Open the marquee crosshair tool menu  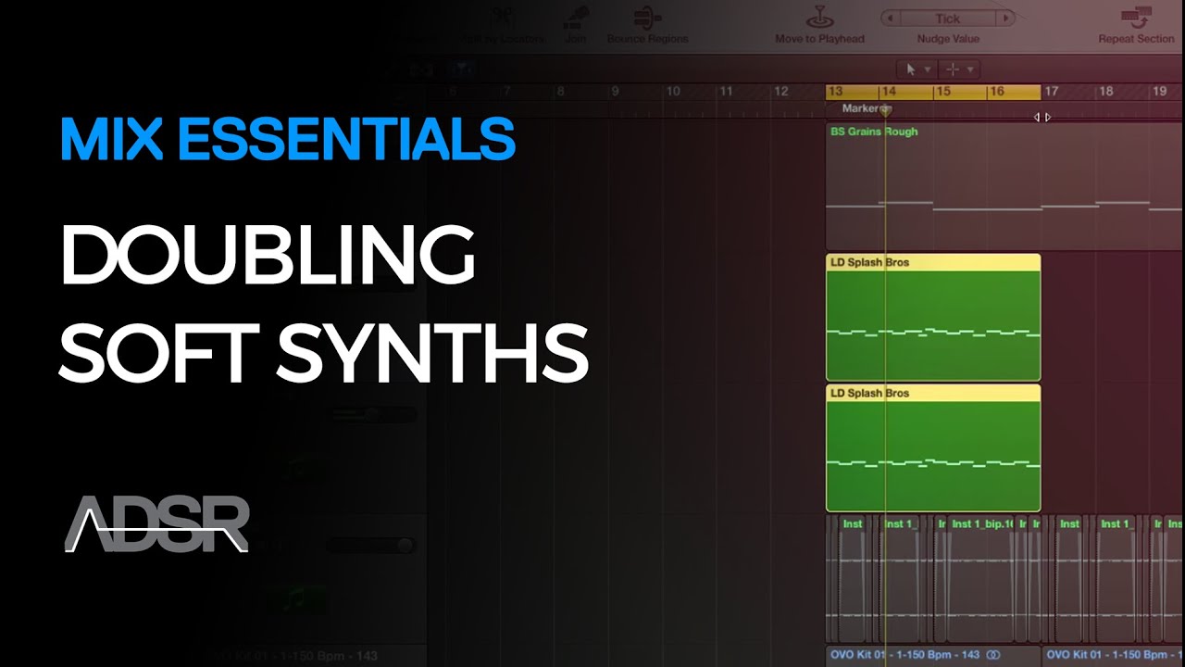[x=958, y=69]
